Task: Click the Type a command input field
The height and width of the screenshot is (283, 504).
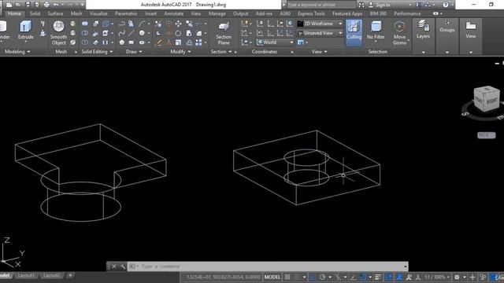Action: pos(268,266)
